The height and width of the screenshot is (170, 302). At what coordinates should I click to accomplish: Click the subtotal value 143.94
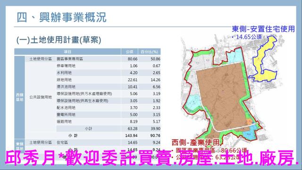(x=131, y=136)
